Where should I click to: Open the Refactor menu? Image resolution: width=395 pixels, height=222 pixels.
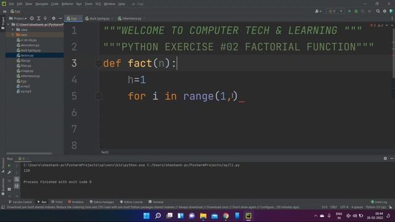pyautogui.click(x=67, y=4)
